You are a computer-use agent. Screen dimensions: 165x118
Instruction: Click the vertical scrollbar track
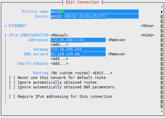pos(162,62)
